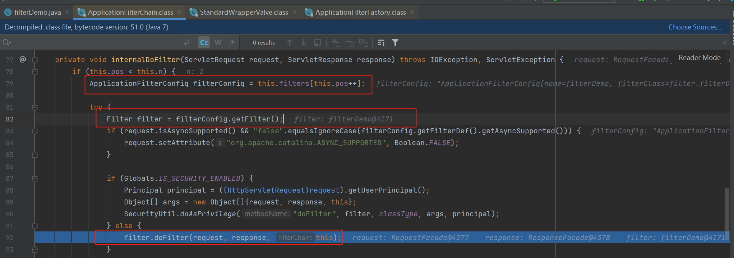Toggle multiline search mode icon
This screenshot has width=734, height=258.
point(381,42)
